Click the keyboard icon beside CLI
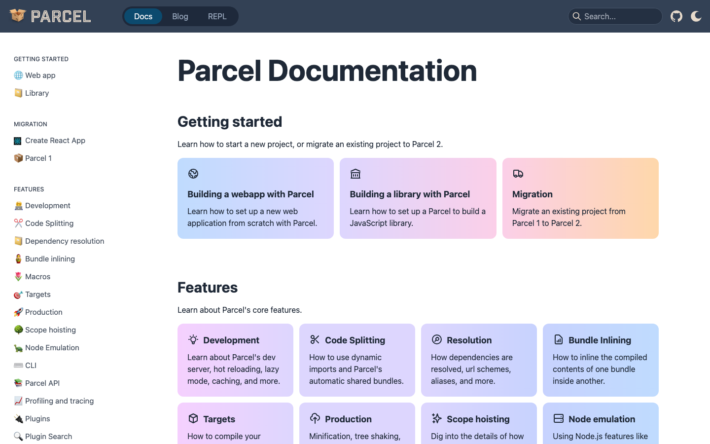Image resolution: width=710 pixels, height=444 pixels. (x=18, y=365)
